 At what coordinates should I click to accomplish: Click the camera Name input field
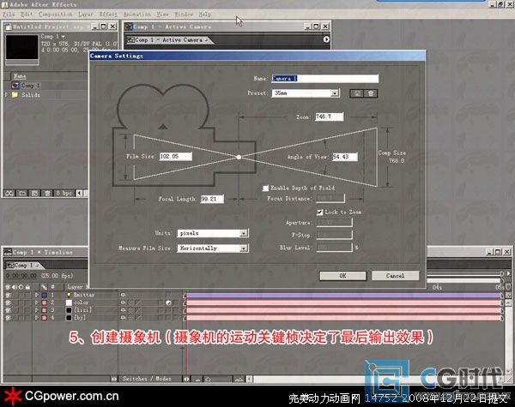pos(324,79)
